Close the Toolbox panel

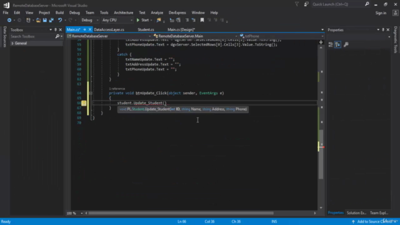[x=61, y=30]
